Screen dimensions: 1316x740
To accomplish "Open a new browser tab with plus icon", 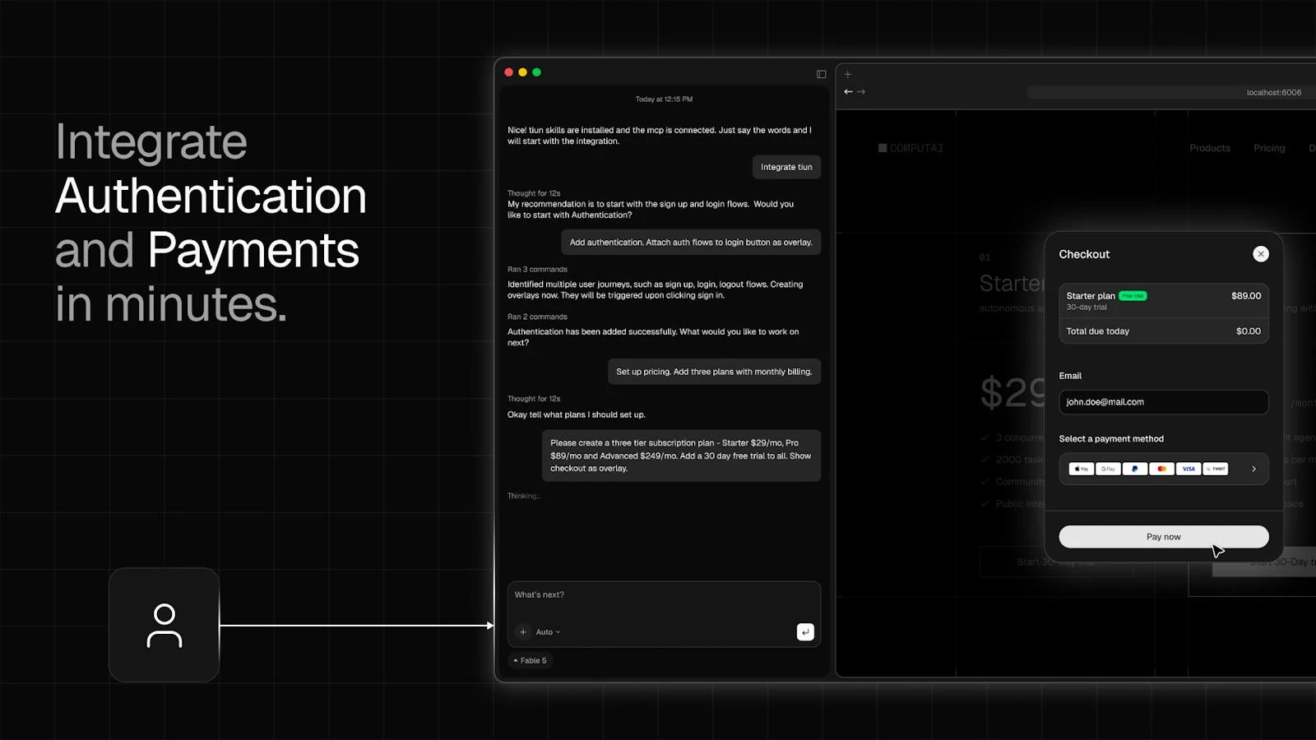I will pos(848,74).
